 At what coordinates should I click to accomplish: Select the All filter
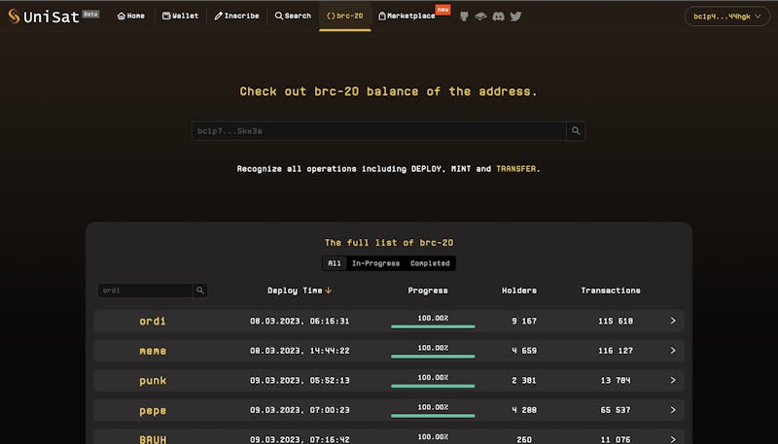tap(335, 263)
